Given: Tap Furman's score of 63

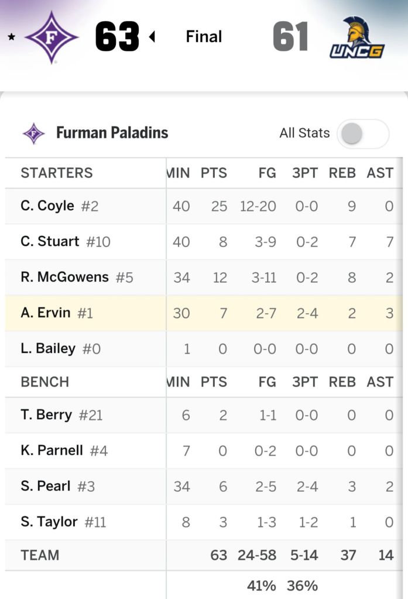Looking at the screenshot, I should click(x=117, y=37).
